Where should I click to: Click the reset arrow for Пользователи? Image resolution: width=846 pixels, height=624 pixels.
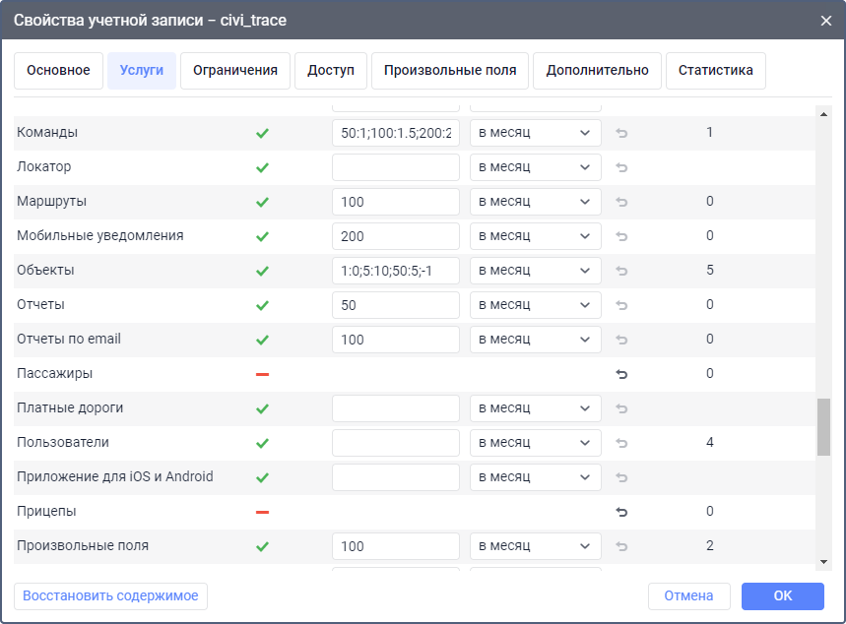click(621, 443)
